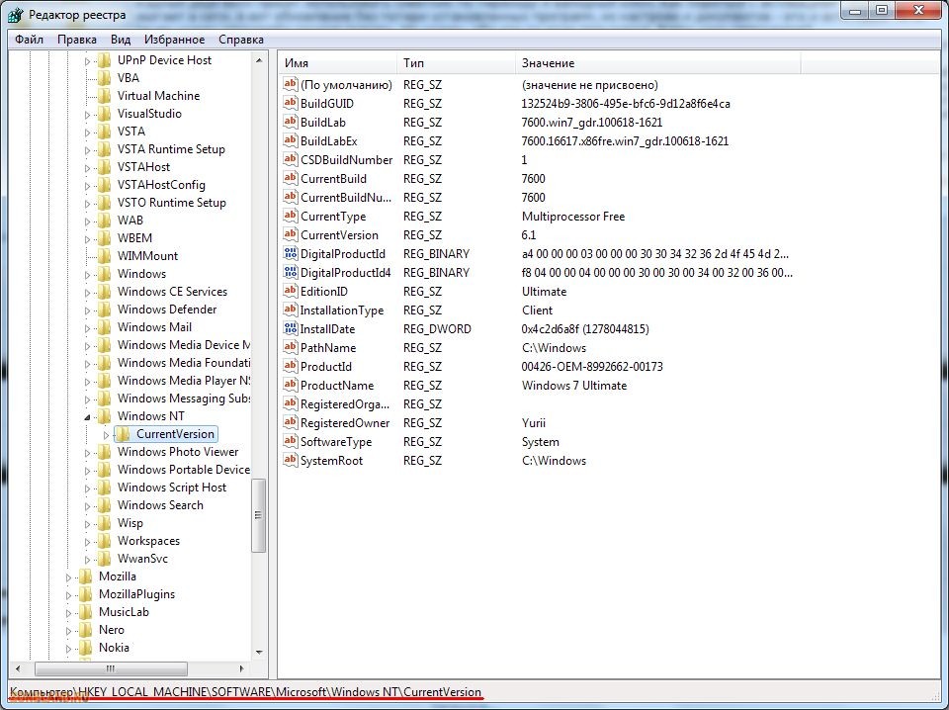949x710 pixels.
Task: Click the Windows 7 Ultimate value data
Action: pos(574,385)
